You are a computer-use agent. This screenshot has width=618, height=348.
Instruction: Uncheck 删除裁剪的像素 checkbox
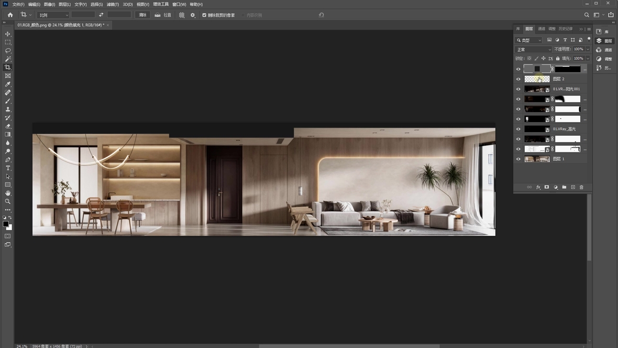204,15
